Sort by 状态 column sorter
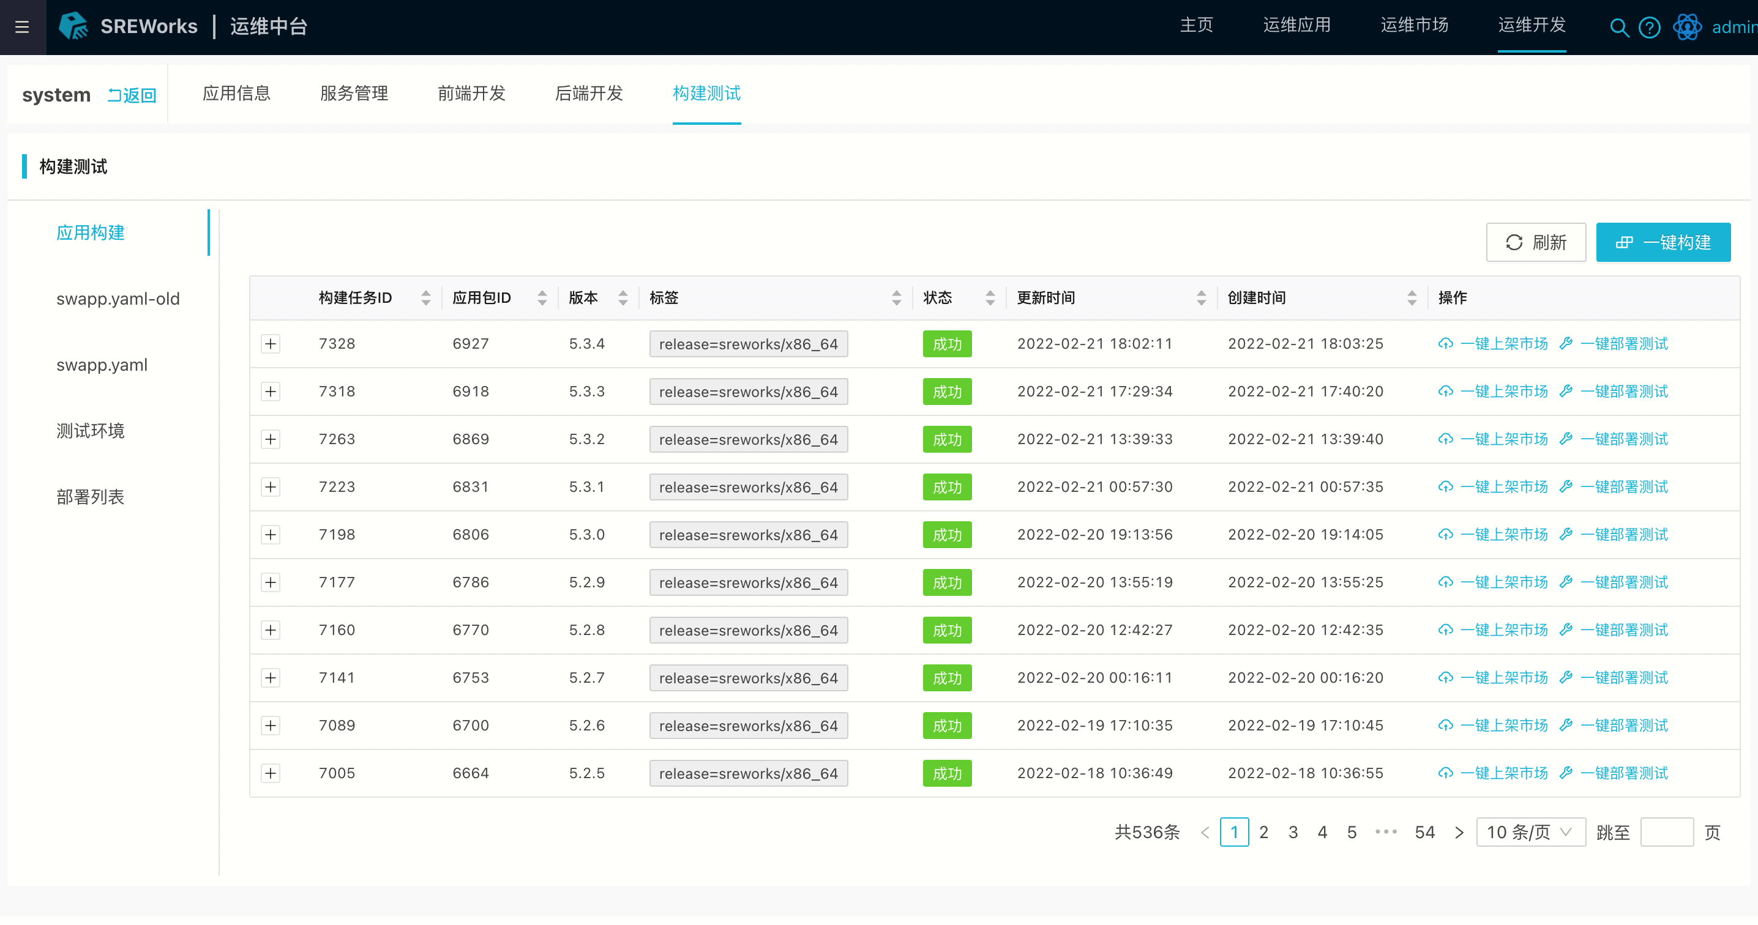This screenshot has height=925, width=1758. [990, 297]
